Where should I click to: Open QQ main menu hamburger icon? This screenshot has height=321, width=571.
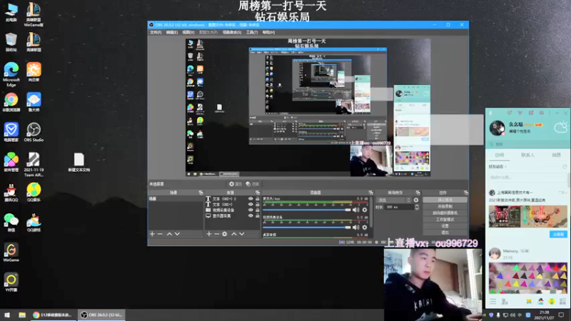492,301
